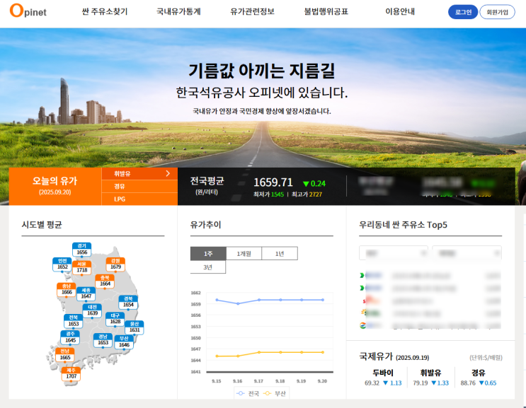The width and height of the screenshot is (526, 408).
Task: Click the Opinet logo
Action: pos(28,11)
